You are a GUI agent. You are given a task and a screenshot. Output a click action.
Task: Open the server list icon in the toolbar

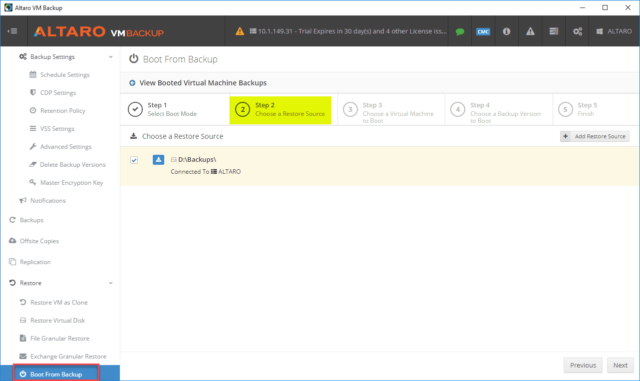553,31
